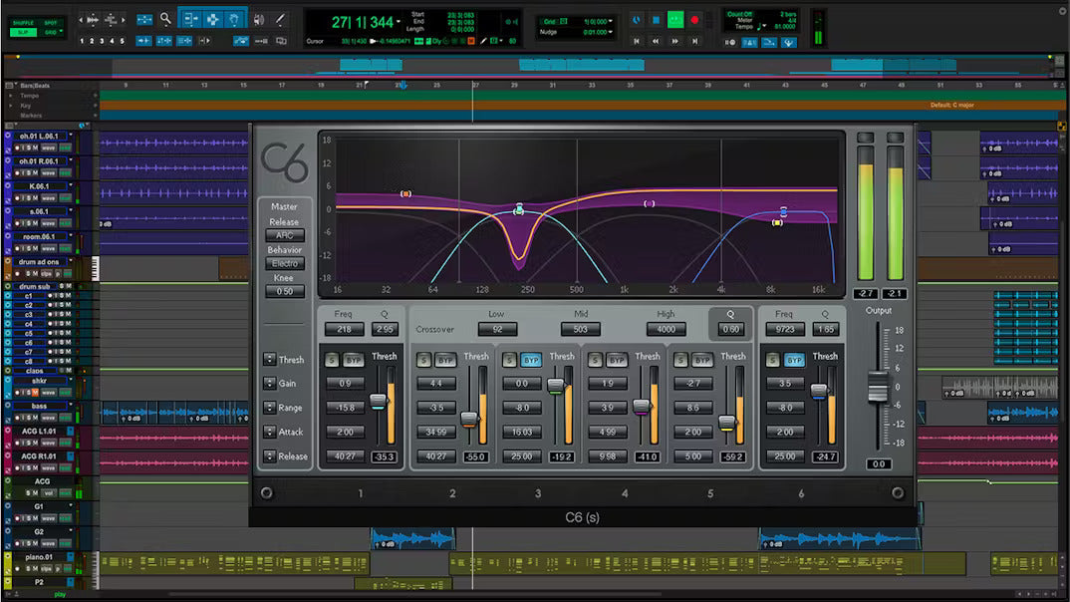The image size is (1070, 602).
Task: Select the Zoomer magnifier tool
Action: coord(165,19)
